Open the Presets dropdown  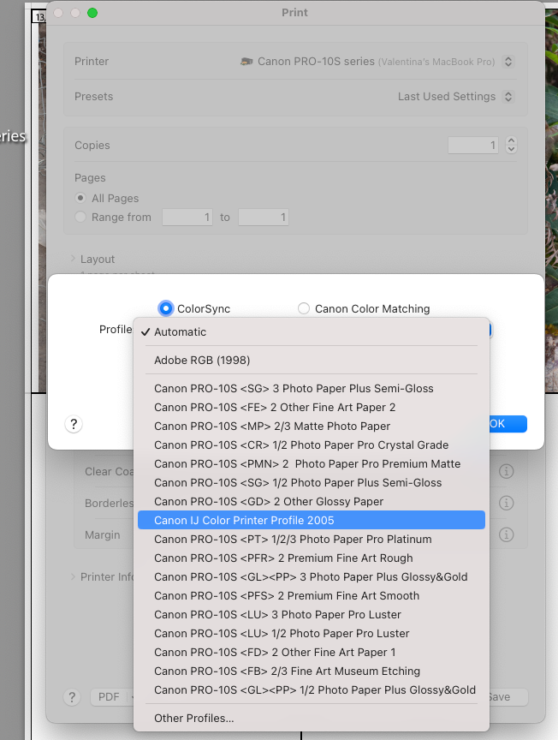pyautogui.click(x=455, y=97)
